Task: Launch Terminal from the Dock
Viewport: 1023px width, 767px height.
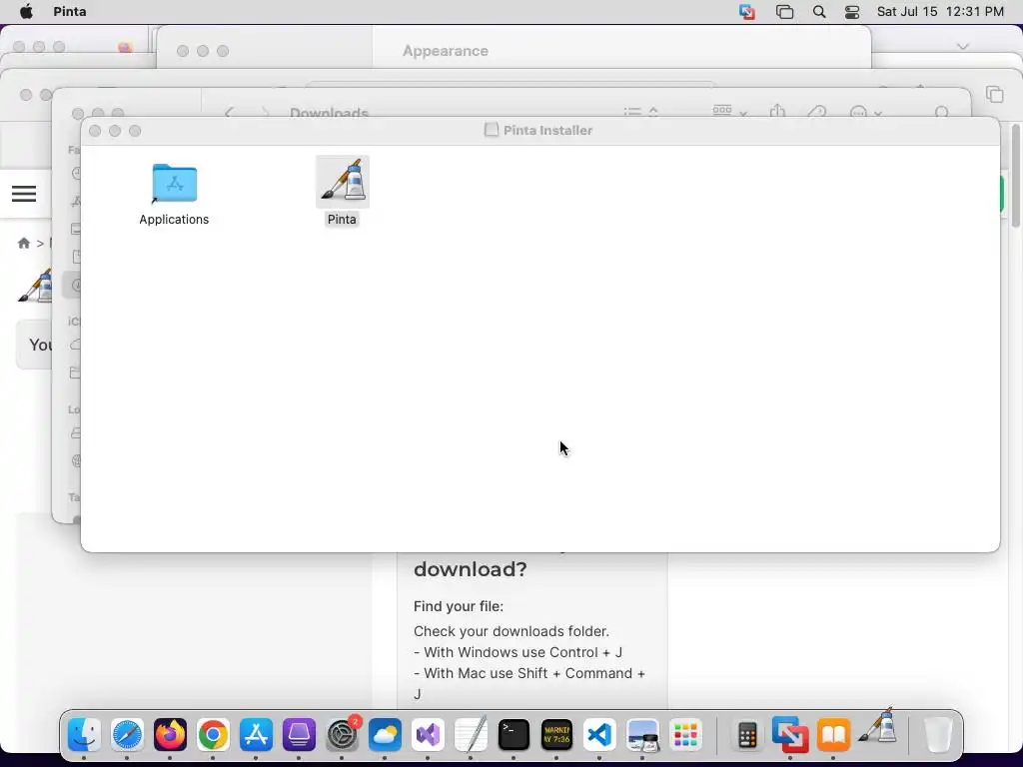Action: (x=513, y=735)
